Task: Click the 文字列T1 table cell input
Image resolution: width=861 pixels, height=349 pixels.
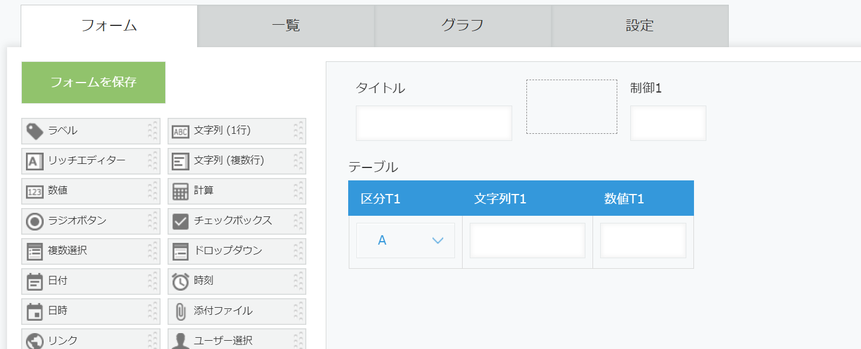Action: tap(528, 241)
